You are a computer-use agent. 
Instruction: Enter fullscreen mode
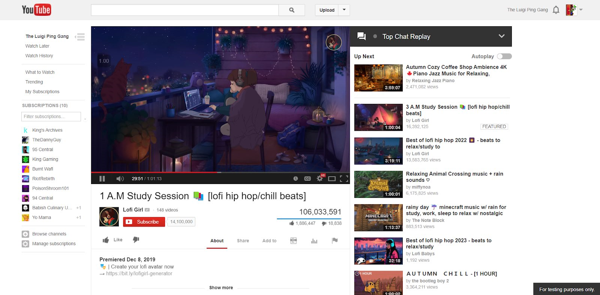344,179
